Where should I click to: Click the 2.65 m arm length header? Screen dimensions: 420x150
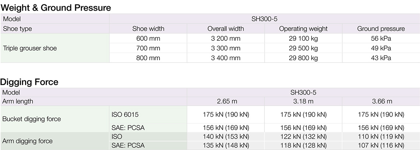click(226, 101)
